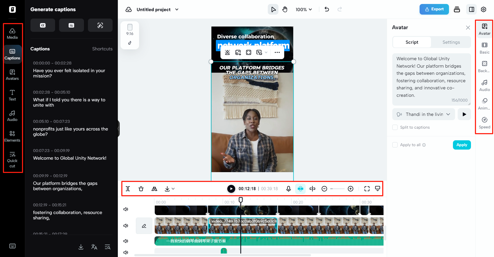Undo the last action
Screen dimensions: 494x257
327,10
